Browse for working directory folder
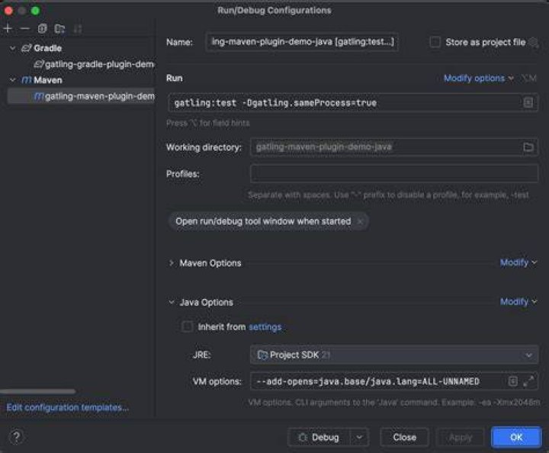The height and width of the screenshot is (453, 549). (x=528, y=147)
